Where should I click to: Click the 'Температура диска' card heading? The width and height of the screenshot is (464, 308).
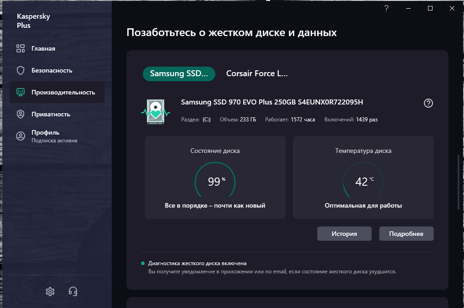click(x=363, y=151)
